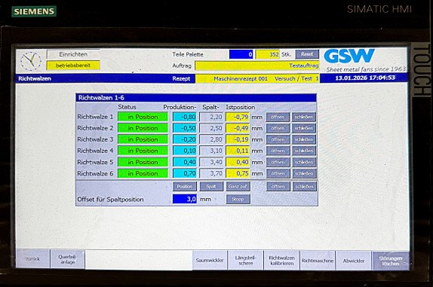Click the Testauftrag Auftrag field
This screenshot has height=287, width=433.
257,66
